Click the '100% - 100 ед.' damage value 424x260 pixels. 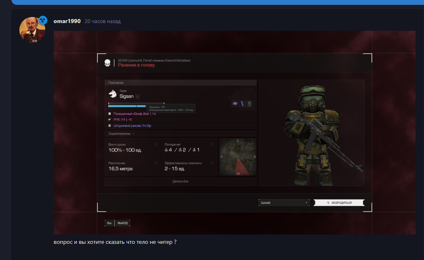pos(125,150)
